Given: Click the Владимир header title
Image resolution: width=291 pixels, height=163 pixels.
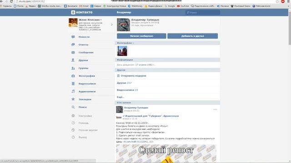Looking at the screenshot, I should point(124,12).
